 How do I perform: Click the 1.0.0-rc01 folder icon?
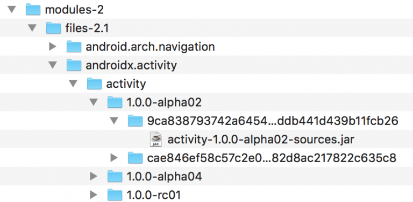pyautogui.click(x=115, y=195)
